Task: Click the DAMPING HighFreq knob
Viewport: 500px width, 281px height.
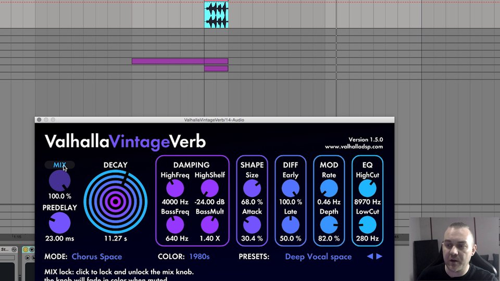Action: coord(175,188)
